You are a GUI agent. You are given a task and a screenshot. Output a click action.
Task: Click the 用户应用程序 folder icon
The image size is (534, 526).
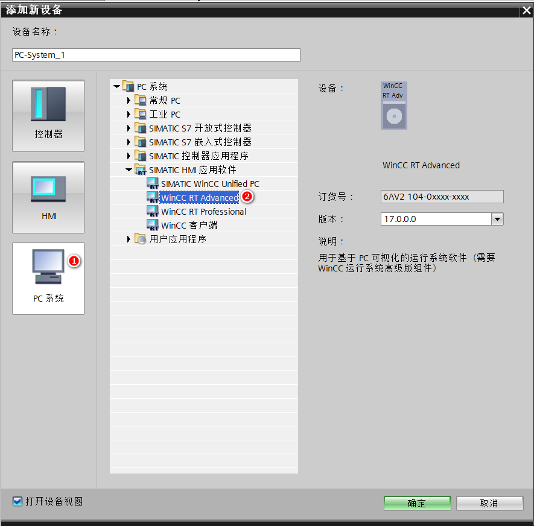point(140,239)
